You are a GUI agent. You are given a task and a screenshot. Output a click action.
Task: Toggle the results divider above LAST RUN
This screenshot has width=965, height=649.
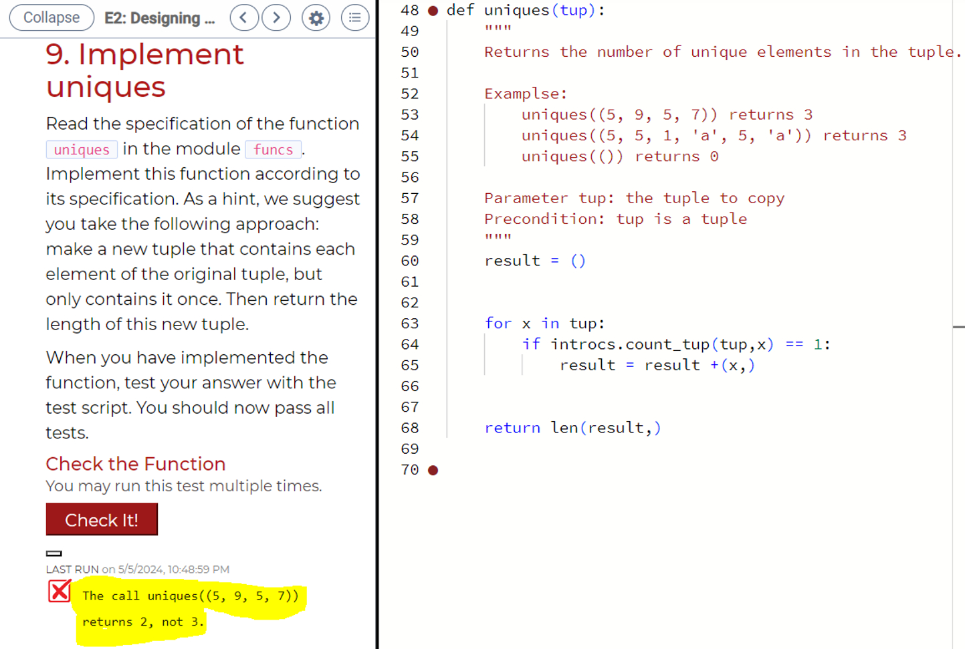(53, 553)
